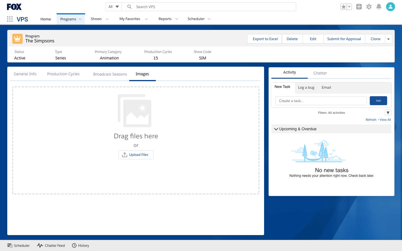Open the All search scope dropdown

[114, 7]
